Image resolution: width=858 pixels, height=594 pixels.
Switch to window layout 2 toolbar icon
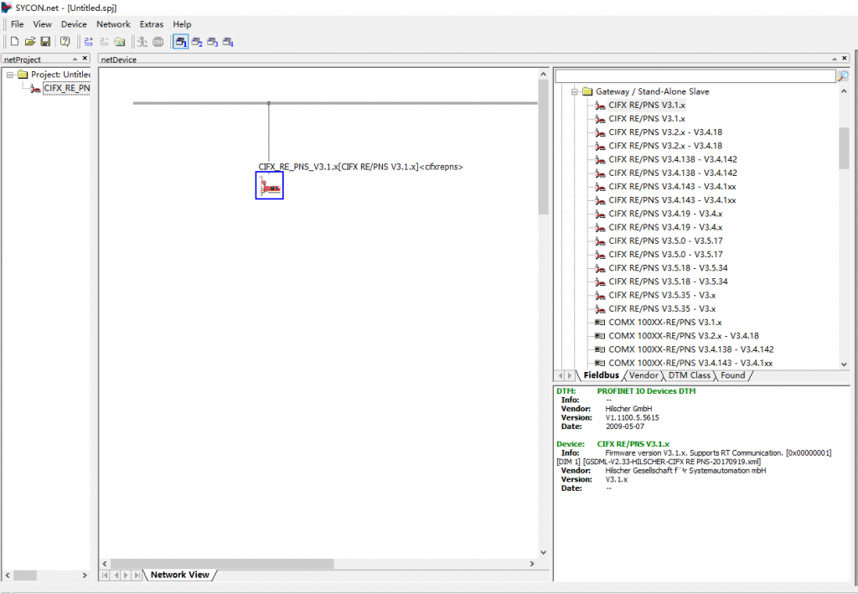197,41
